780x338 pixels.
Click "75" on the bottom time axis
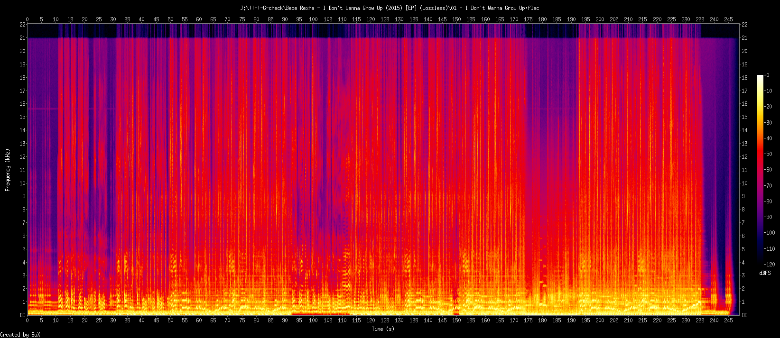point(242,320)
